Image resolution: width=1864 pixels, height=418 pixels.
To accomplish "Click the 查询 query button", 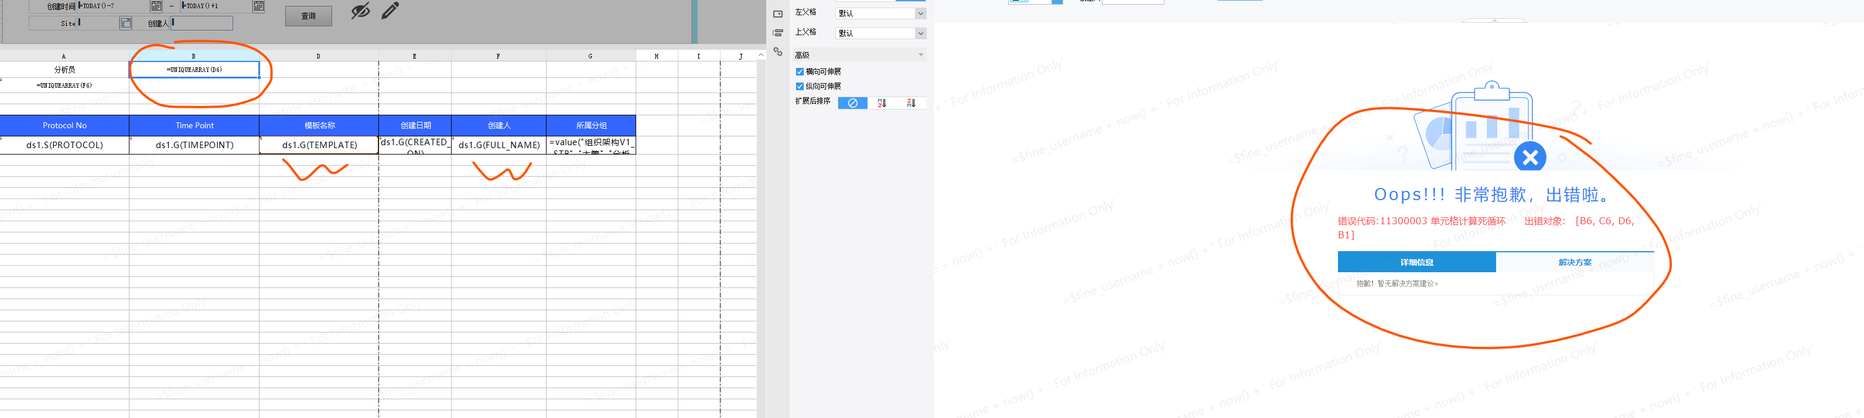I will click(x=308, y=16).
